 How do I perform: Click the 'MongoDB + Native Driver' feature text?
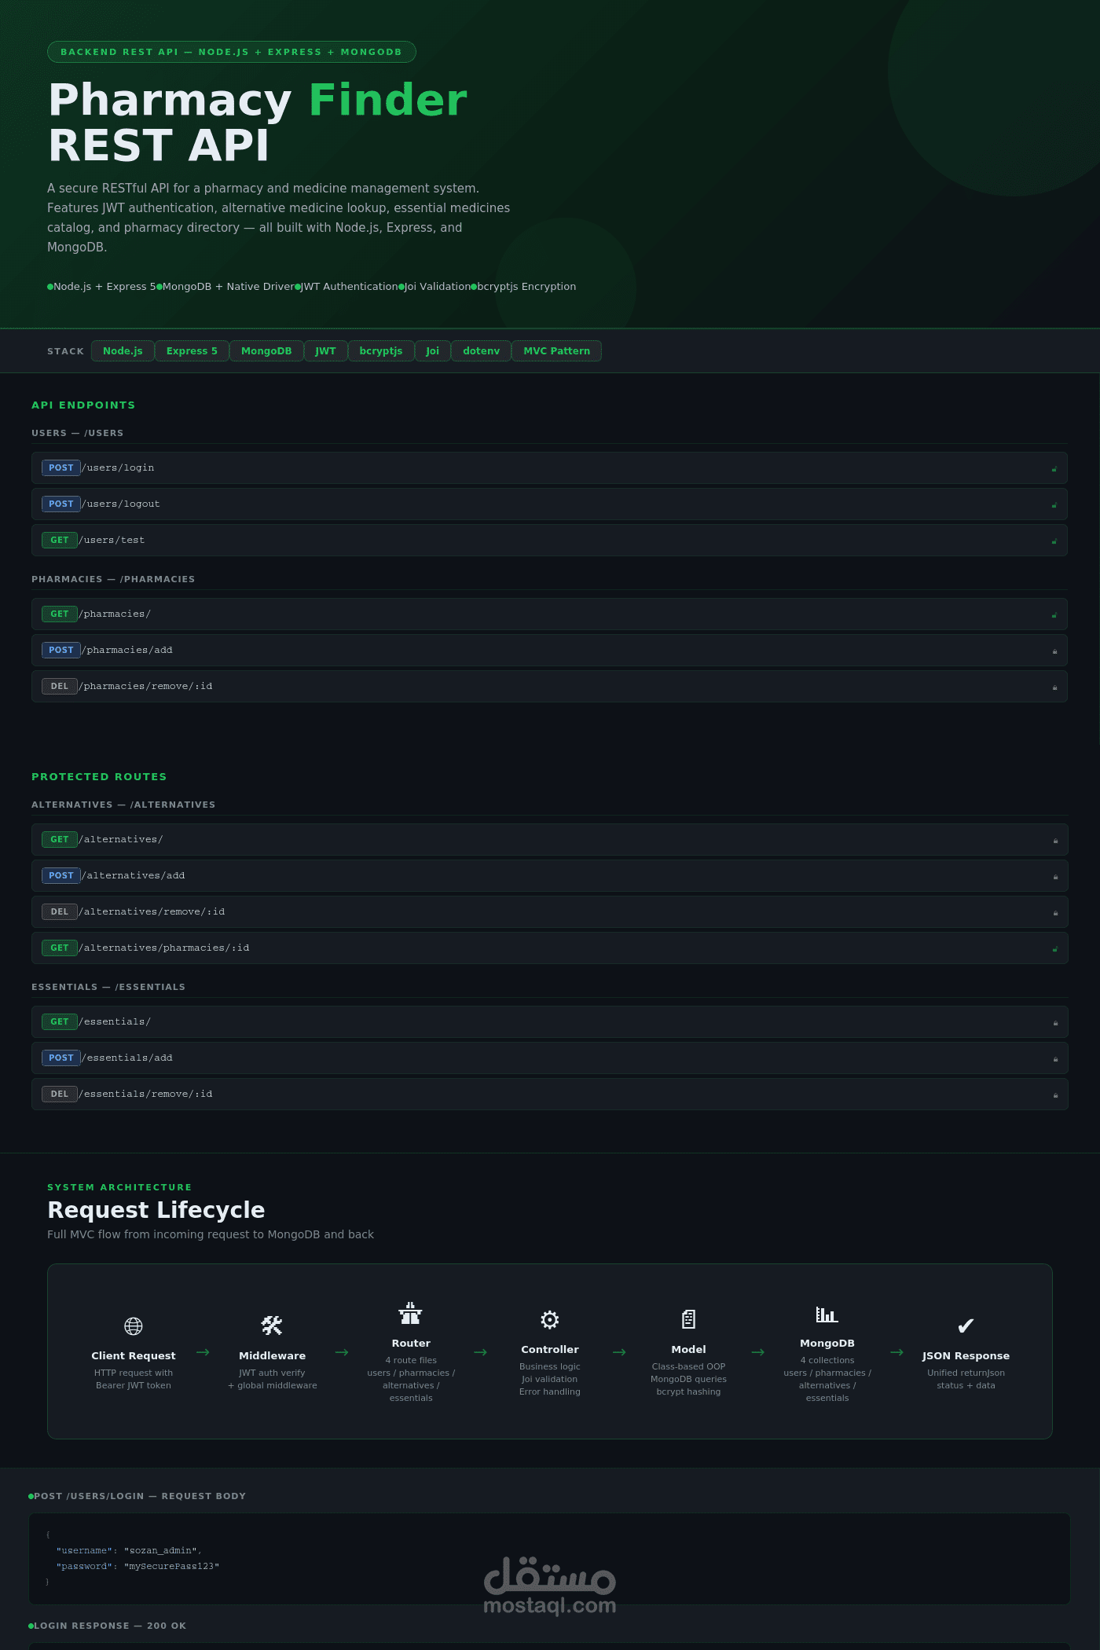229,286
